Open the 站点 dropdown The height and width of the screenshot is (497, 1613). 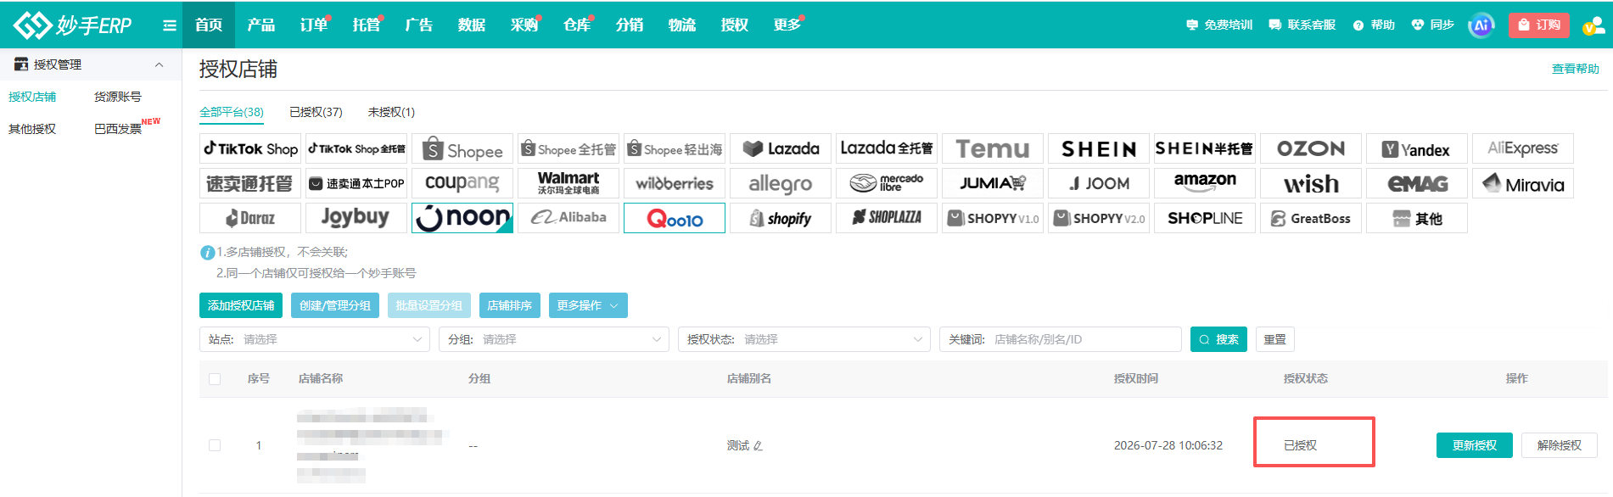[x=315, y=339]
